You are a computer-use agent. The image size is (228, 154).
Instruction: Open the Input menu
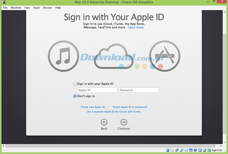(36, 7)
